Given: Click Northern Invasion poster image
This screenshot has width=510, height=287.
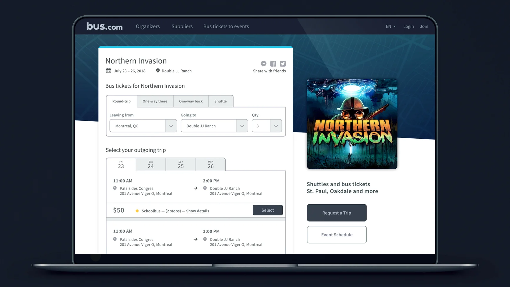Looking at the screenshot, I should (x=352, y=124).
